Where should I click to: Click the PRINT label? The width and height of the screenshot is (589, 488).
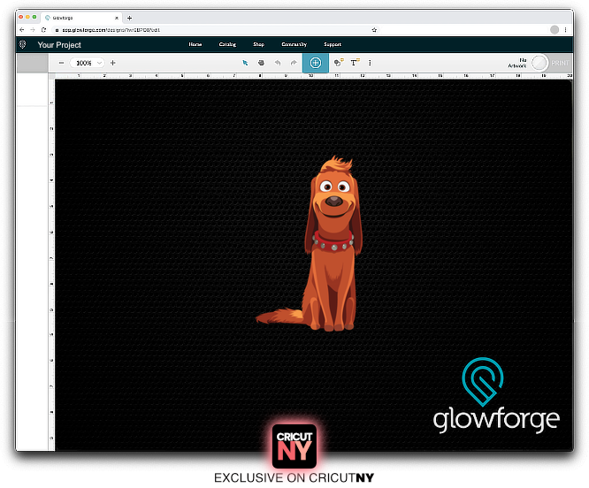[560, 63]
